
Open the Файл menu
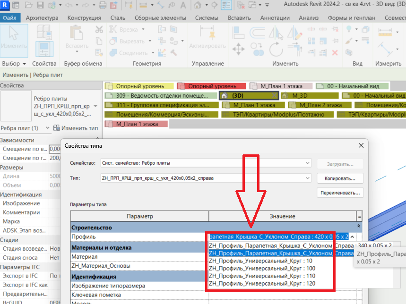pos(9,18)
